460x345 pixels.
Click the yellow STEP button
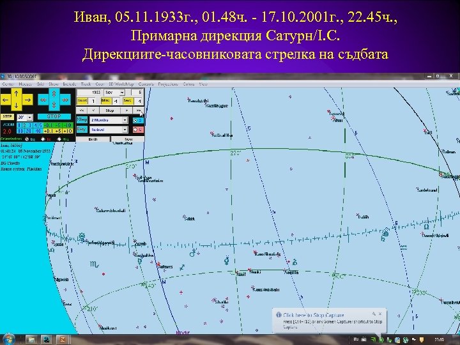point(7,117)
